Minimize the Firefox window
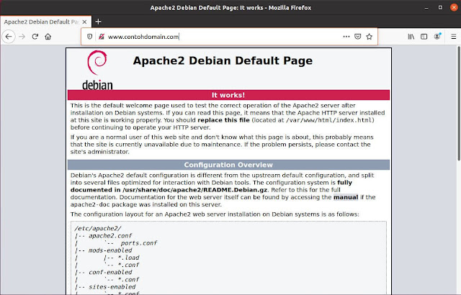 point(426,8)
